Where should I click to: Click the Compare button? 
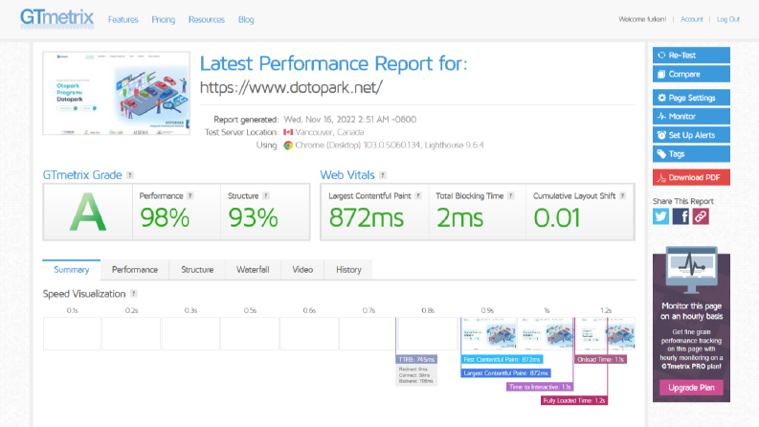(691, 74)
